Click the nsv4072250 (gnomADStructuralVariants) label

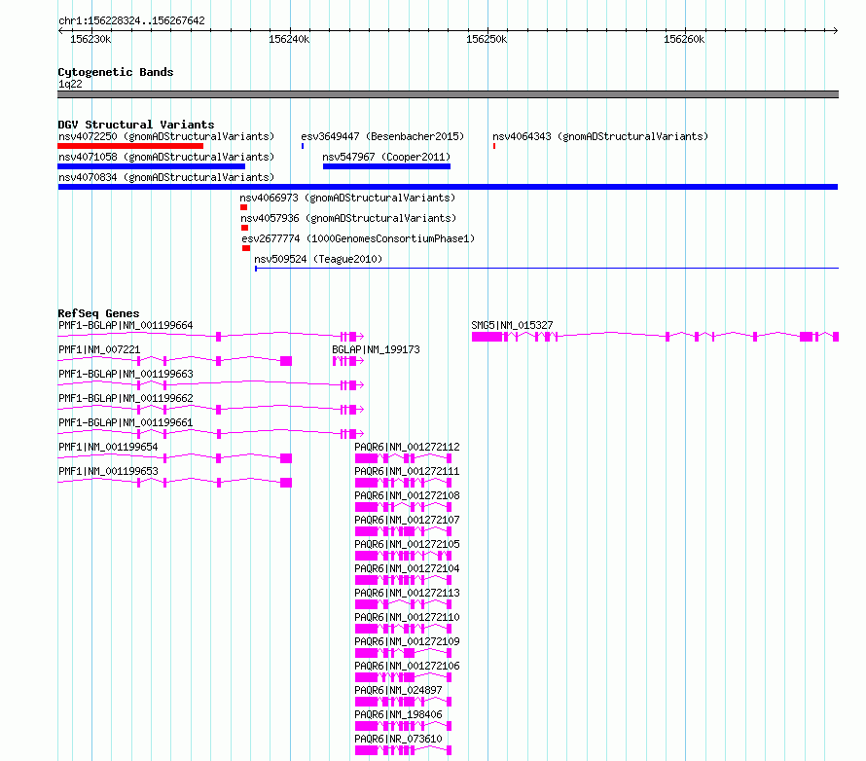point(166,136)
